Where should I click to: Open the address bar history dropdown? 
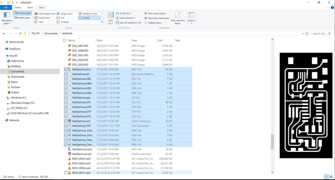tap(303, 34)
